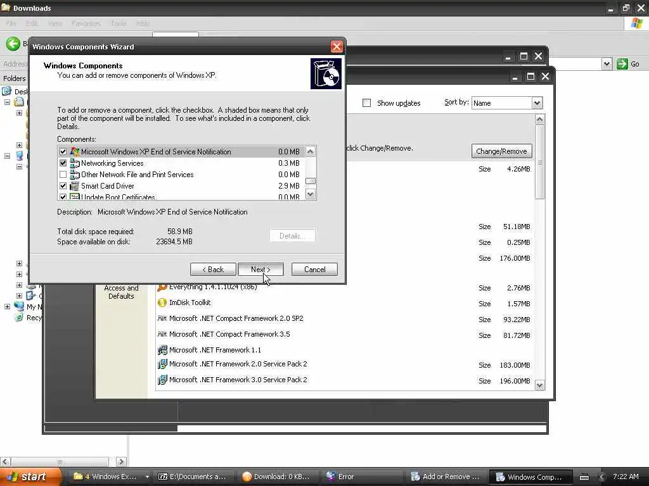
Task: Click the Windows XP End of Service icon
Action: point(75,152)
